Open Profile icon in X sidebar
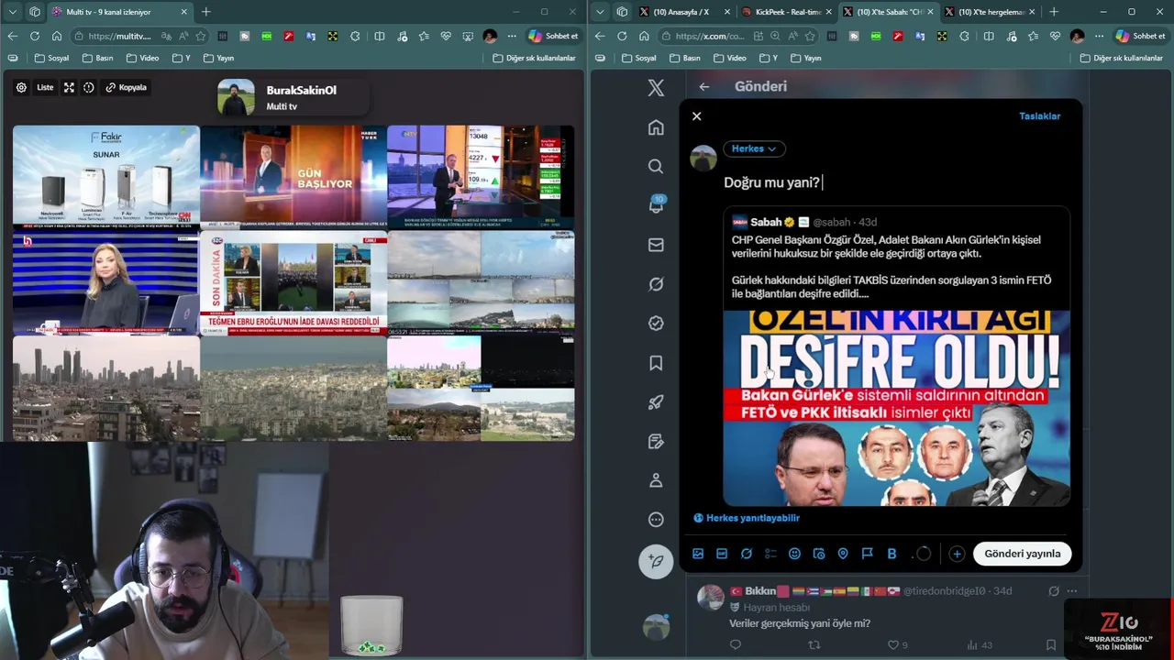1174x660 pixels. [x=656, y=480]
